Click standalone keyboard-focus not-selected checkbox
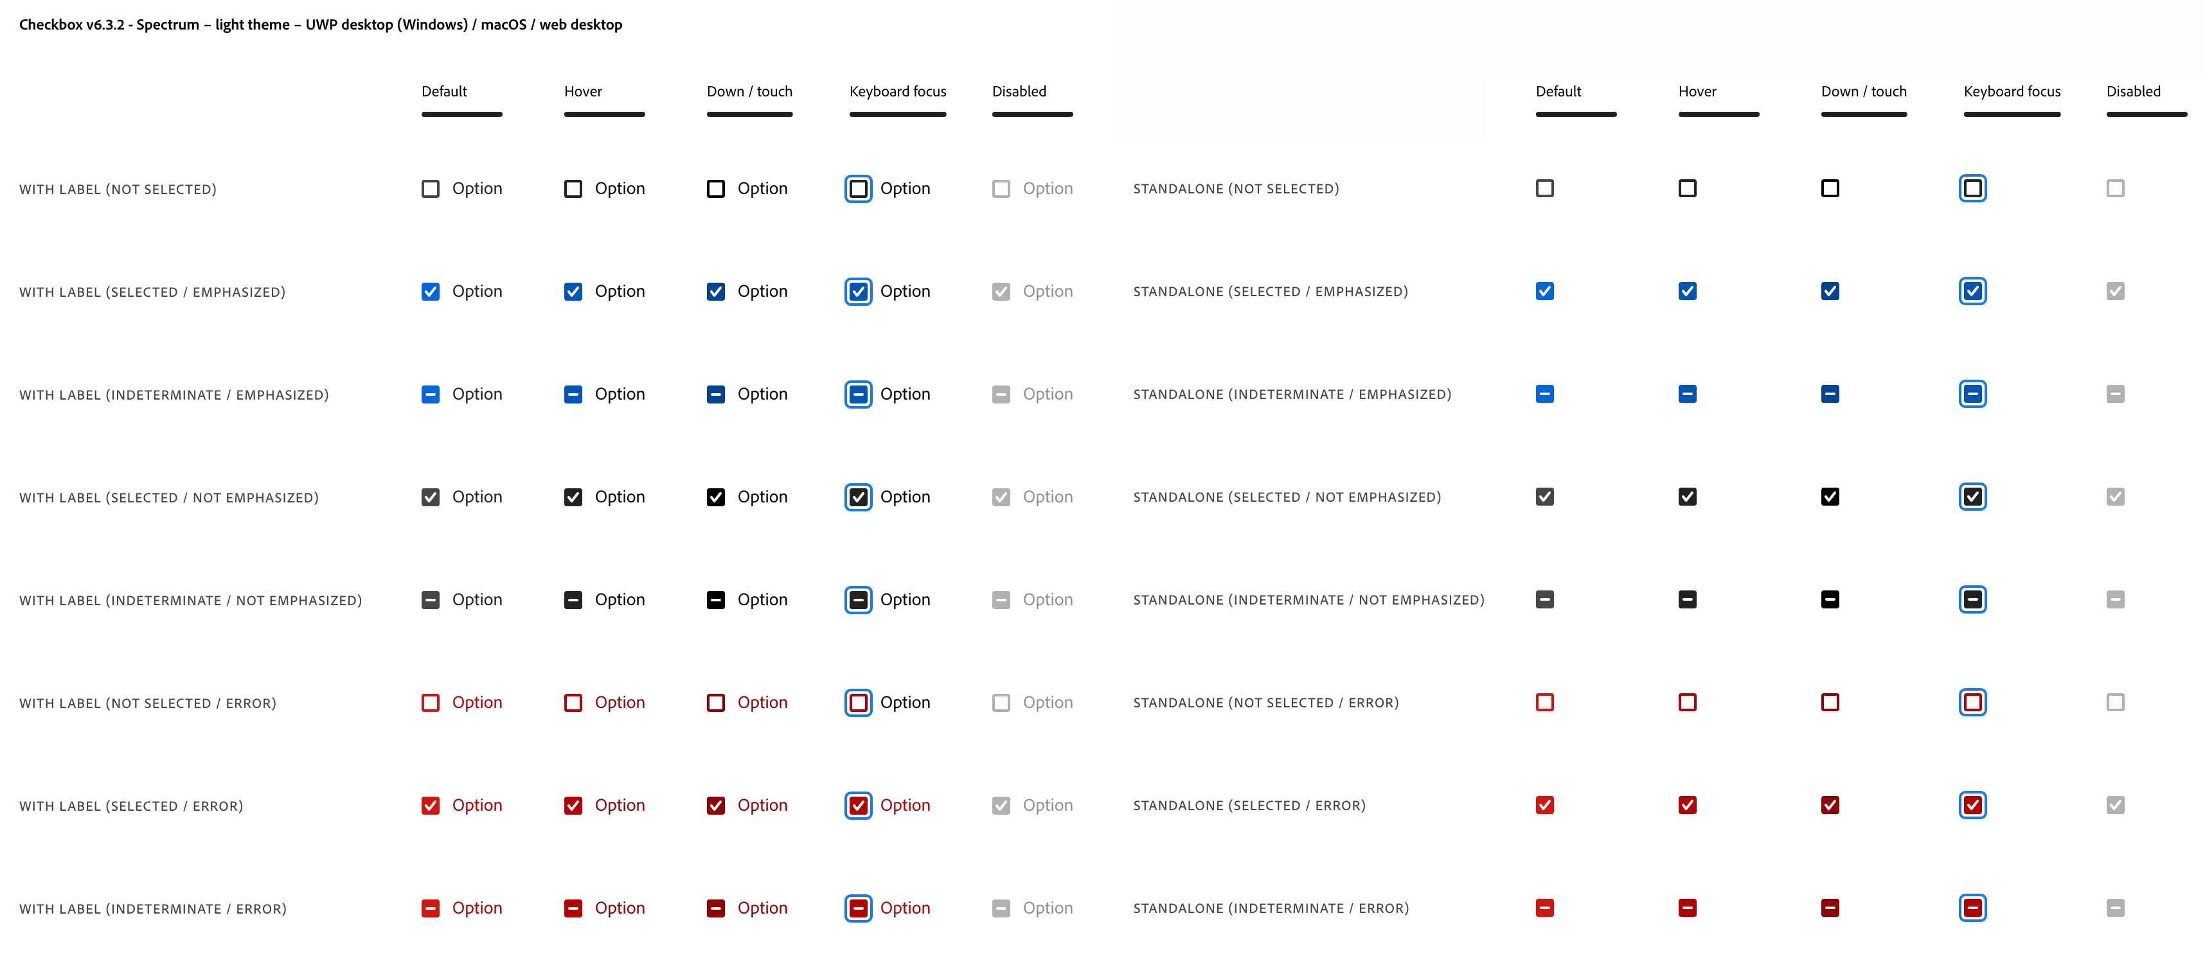2205x965 pixels. (x=1973, y=188)
